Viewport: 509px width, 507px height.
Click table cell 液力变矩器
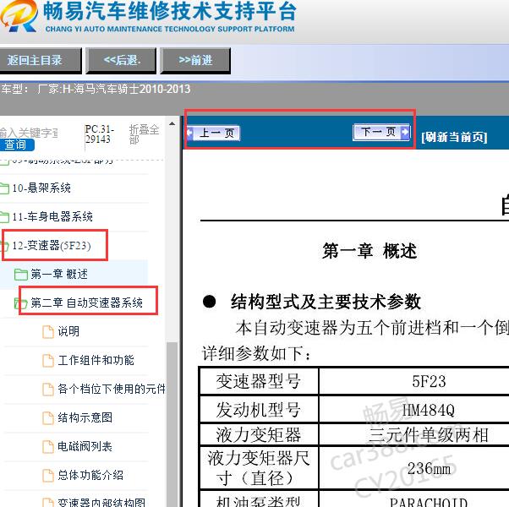[259, 434]
